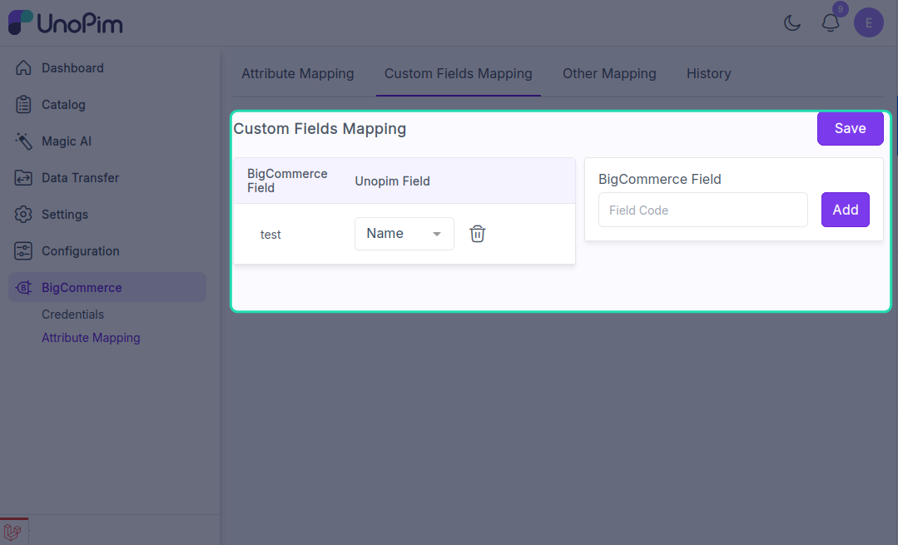Save the custom fields mapping
Screen dimensions: 898x545
tap(850, 128)
